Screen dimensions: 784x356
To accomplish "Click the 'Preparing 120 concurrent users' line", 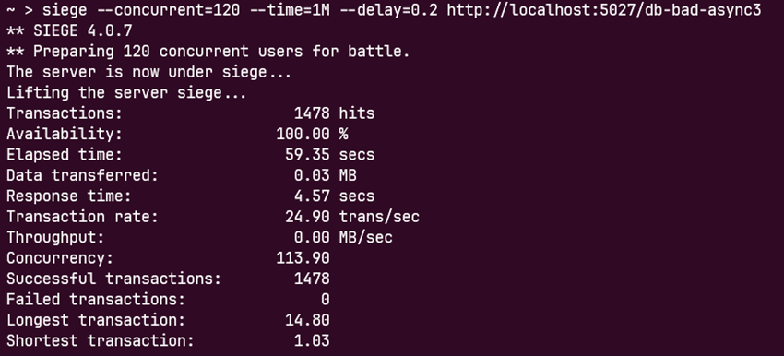I will click(208, 52).
